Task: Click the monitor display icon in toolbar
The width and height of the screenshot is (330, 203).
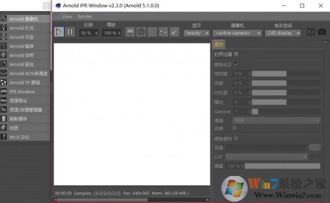Action: point(130,32)
